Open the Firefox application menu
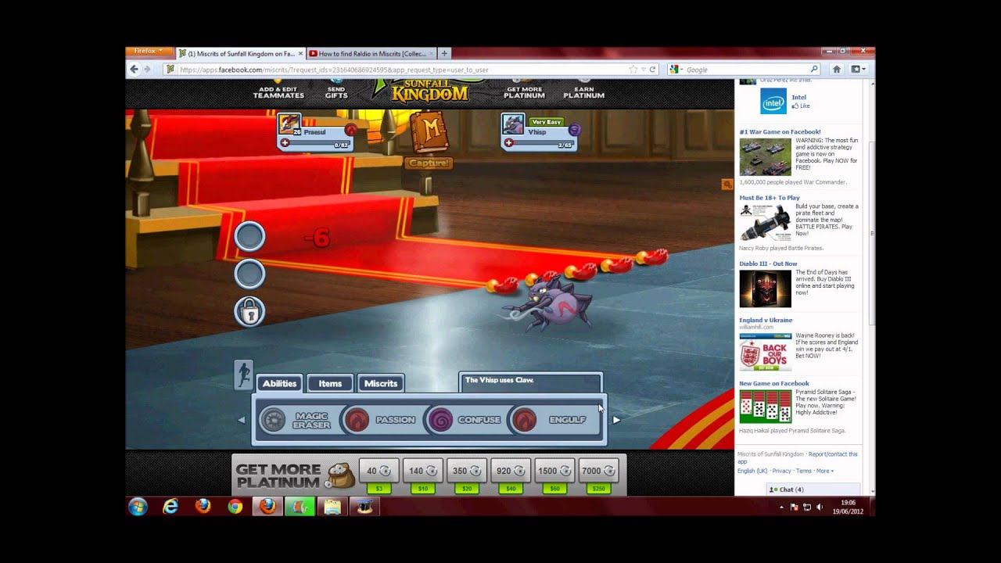1001x563 pixels. (x=149, y=51)
